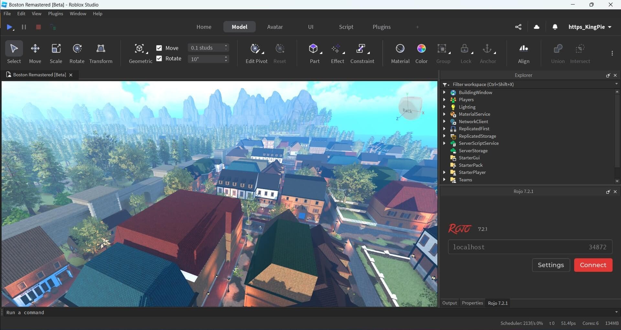This screenshot has width=621, height=330.
Task: Expand the Lighting service
Action: (x=444, y=107)
